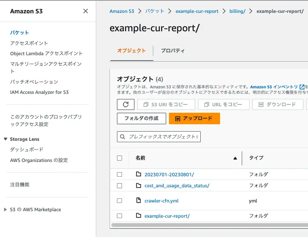Viewport: 308px width, 237px height.
Task: Click the prefix search input field
Action: pos(163,137)
